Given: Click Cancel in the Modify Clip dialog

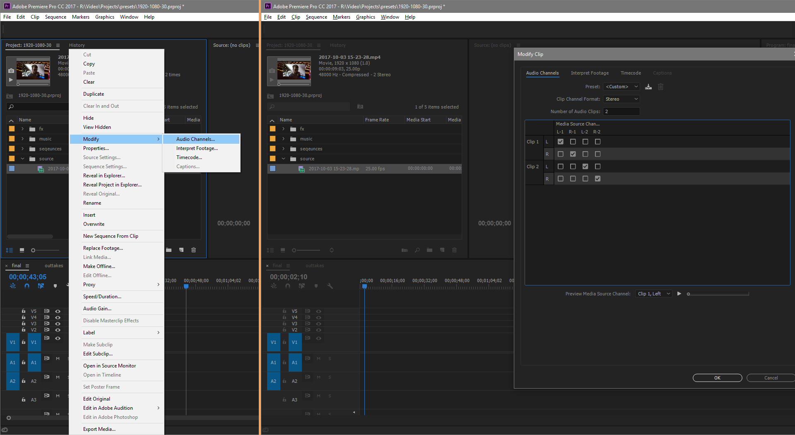Looking at the screenshot, I should click(x=771, y=378).
